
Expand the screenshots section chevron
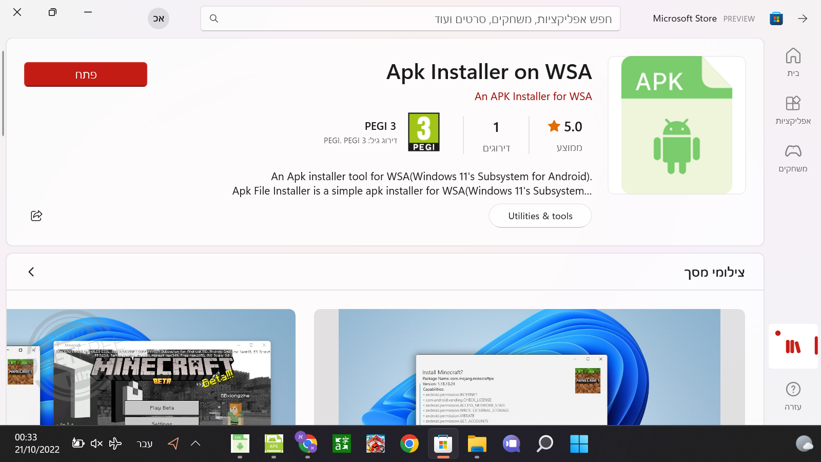(x=31, y=272)
